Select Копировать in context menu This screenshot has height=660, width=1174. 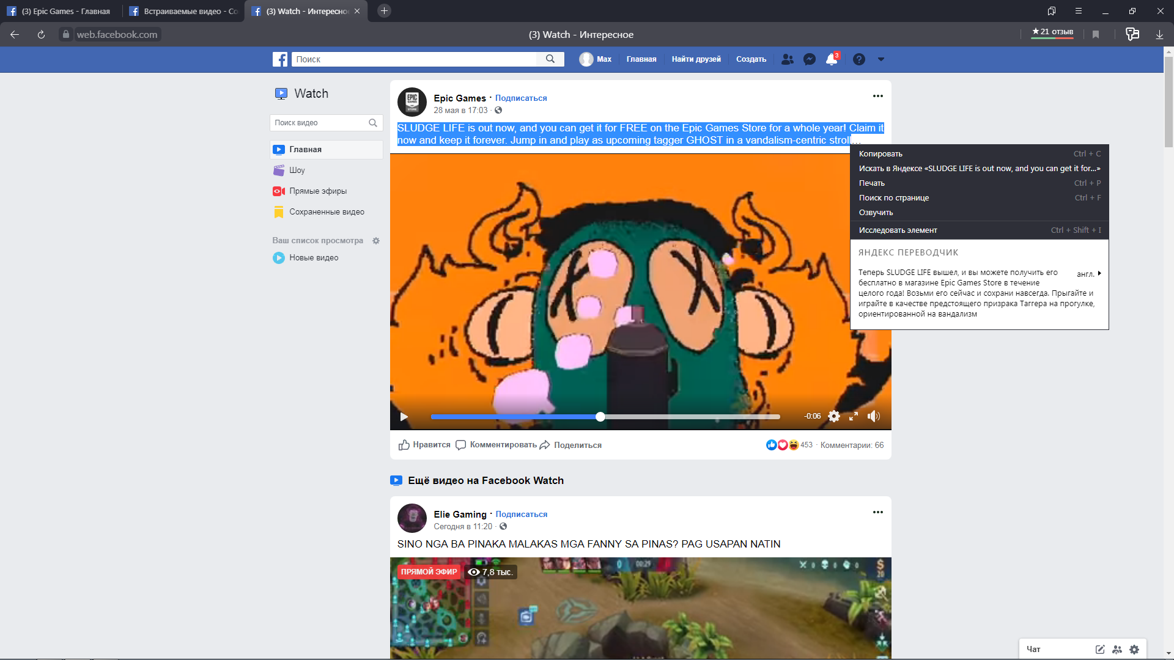coord(980,154)
